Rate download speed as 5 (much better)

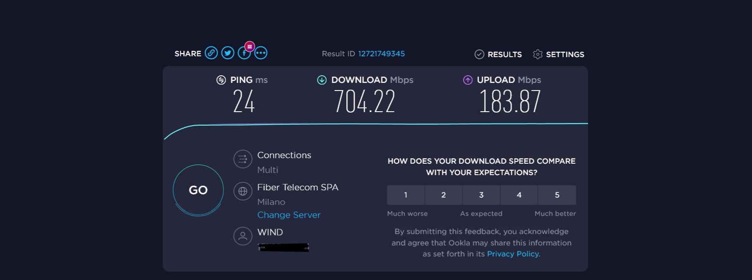click(557, 195)
